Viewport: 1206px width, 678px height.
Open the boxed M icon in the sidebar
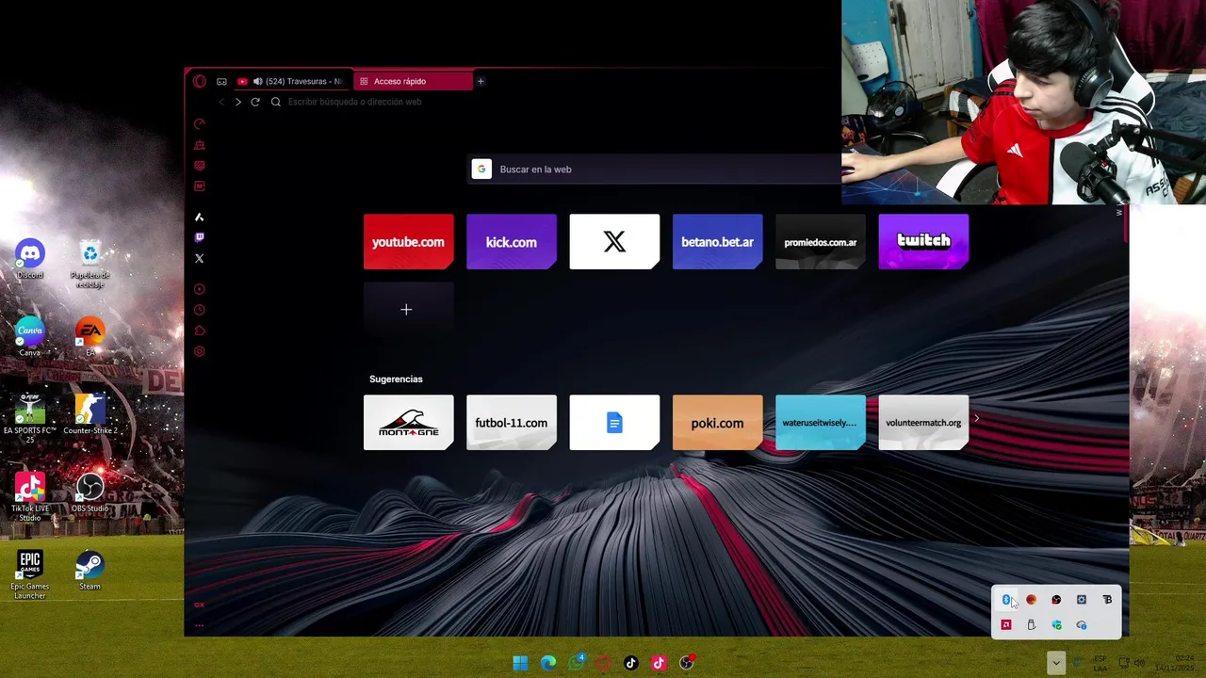(199, 186)
